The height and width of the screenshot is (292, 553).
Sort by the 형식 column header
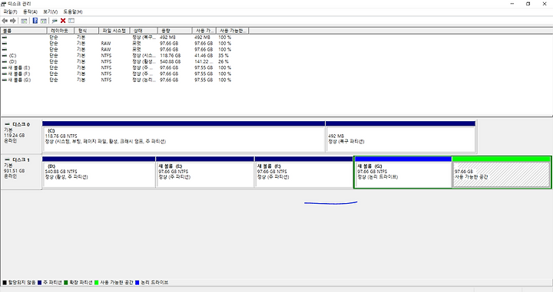pos(87,31)
